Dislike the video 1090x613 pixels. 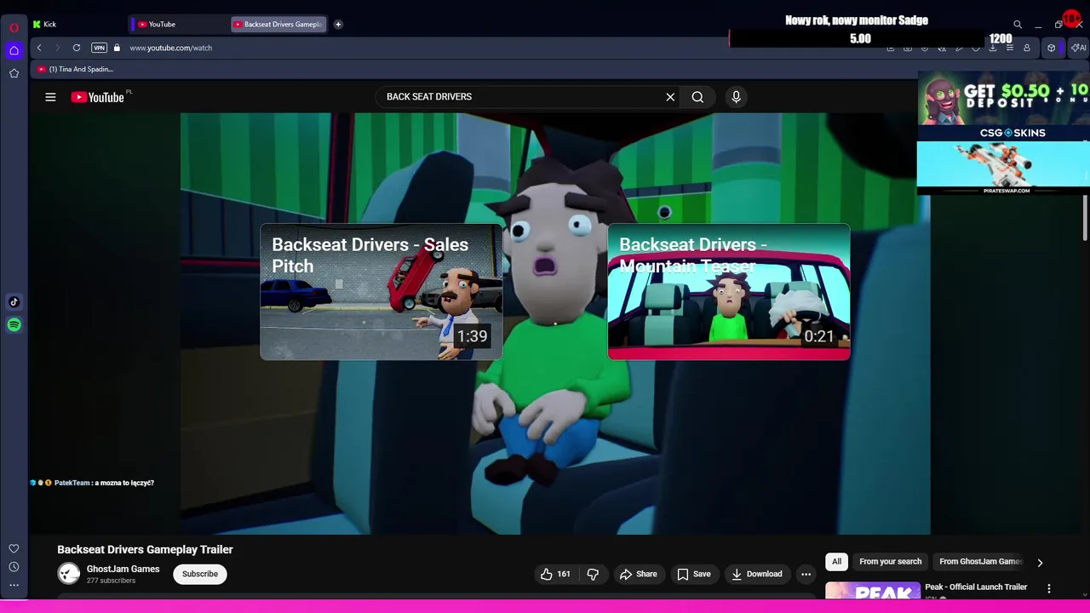pyautogui.click(x=593, y=574)
